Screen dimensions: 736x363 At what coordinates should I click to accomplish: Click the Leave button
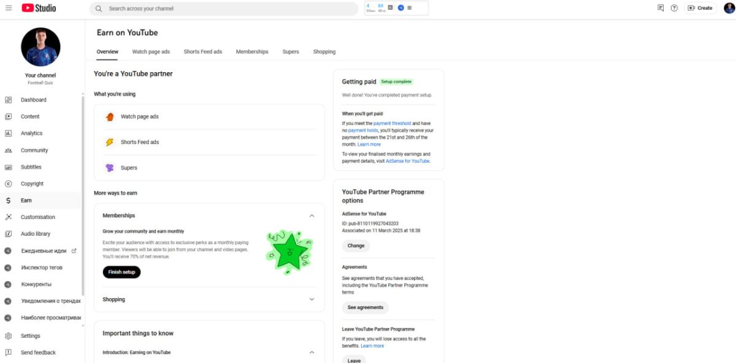354,360
